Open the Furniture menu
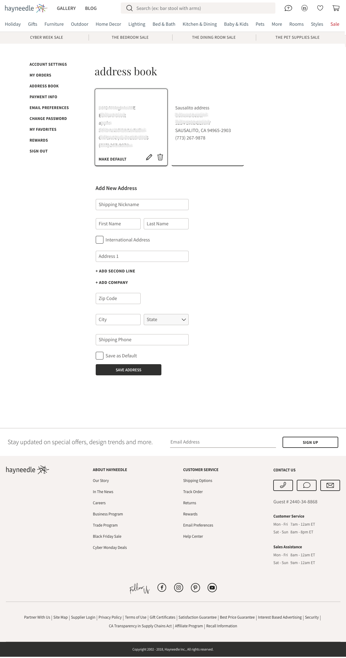 [54, 24]
